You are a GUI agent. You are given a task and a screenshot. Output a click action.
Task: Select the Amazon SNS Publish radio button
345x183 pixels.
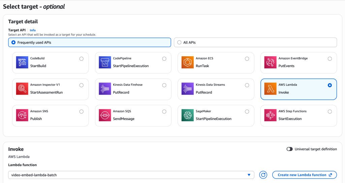82,112
